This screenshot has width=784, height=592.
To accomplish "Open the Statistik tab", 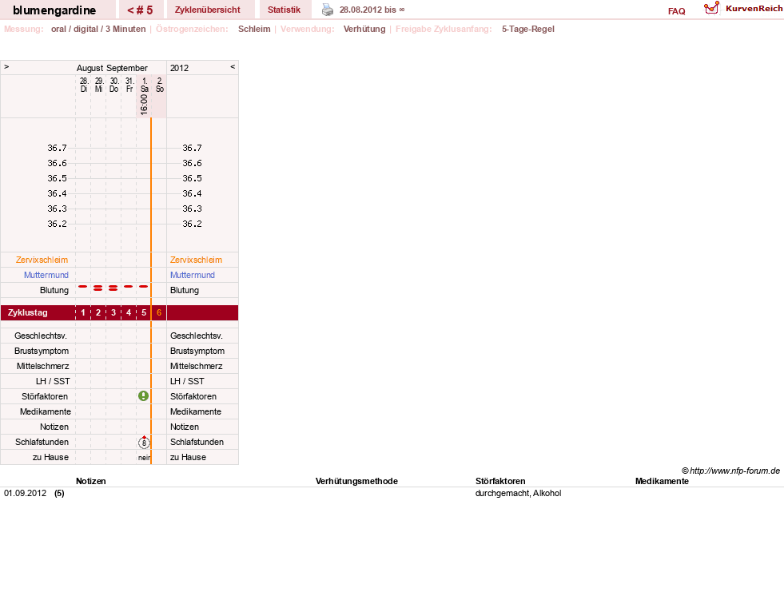I will click(284, 10).
